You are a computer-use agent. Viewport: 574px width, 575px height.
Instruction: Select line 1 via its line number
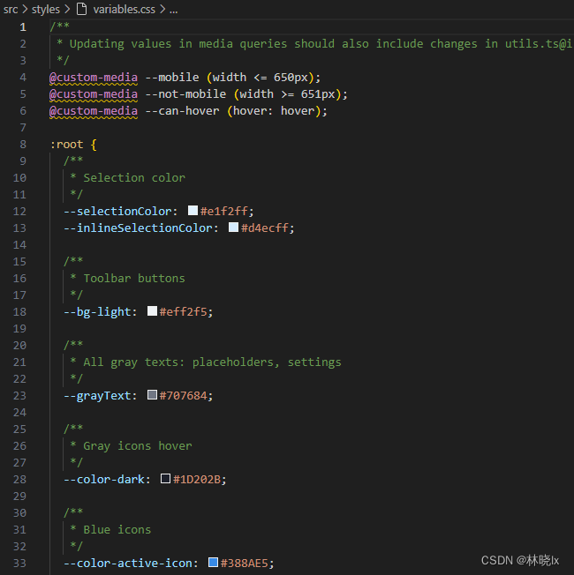pos(23,26)
